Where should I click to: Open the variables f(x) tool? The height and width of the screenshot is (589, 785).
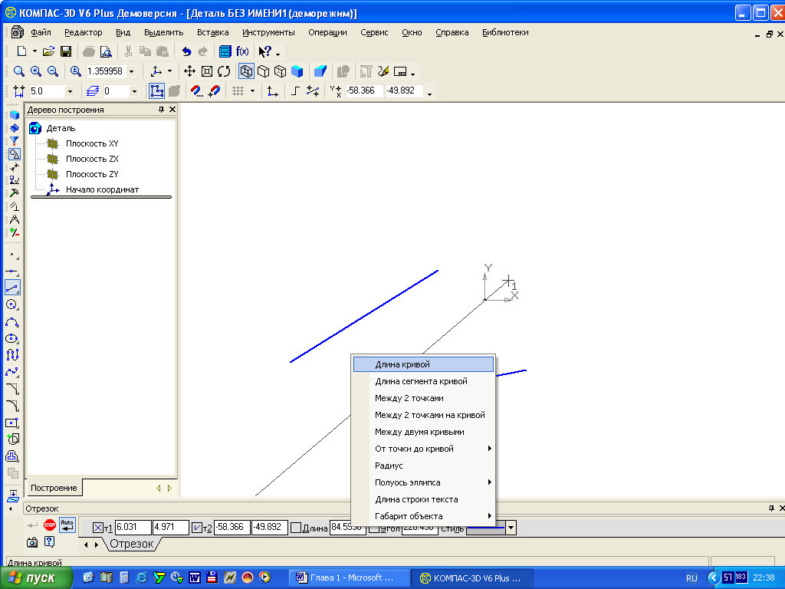coord(242,51)
